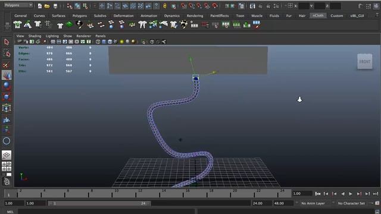The image size is (381, 214).
Task: Click the paint nCloth properties brush icon
Action: [80, 24]
